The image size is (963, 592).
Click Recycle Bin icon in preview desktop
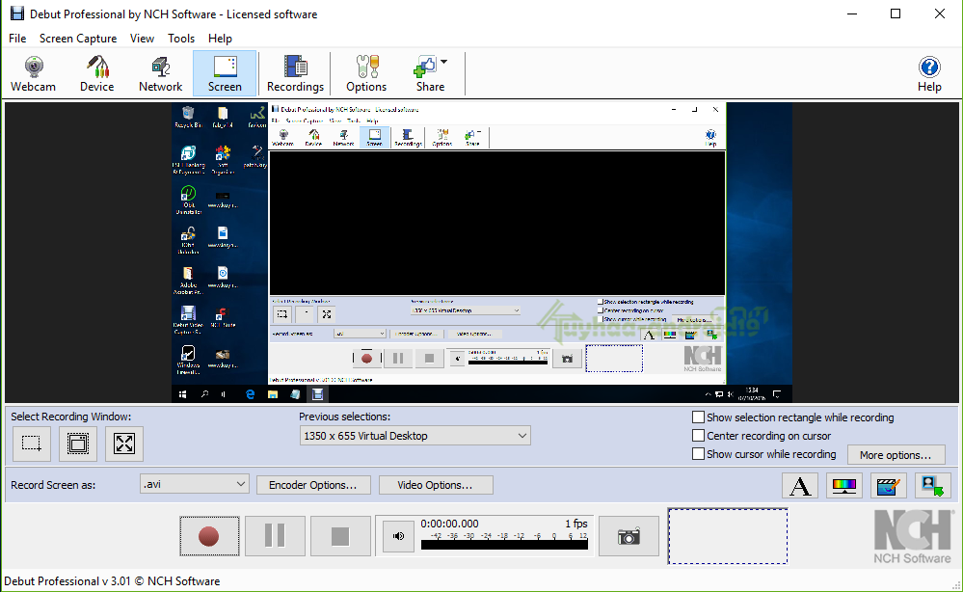click(x=188, y=116)
